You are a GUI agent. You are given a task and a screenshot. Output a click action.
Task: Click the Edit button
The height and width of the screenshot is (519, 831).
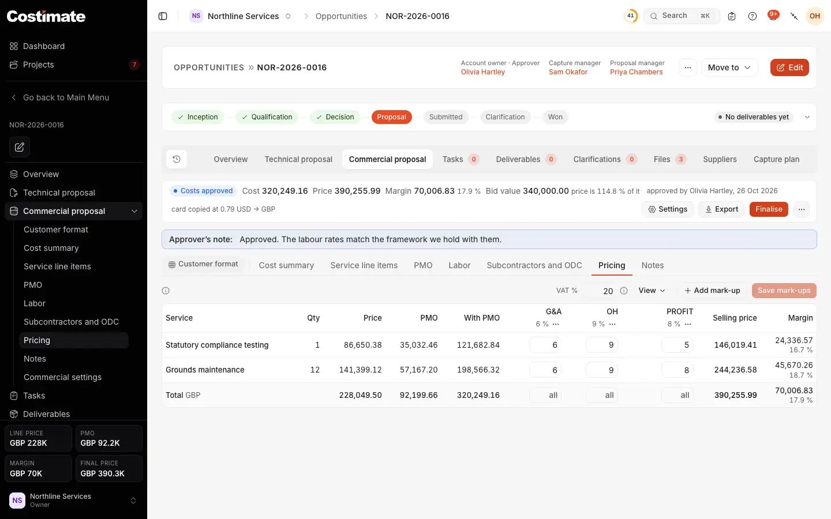[x=789, y=67]
